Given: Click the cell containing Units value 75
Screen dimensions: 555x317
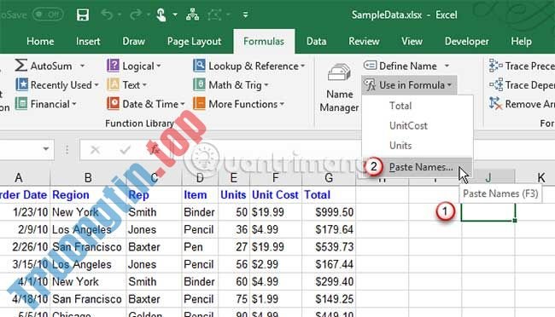Looking at the screenshot, I should point(234,299).
